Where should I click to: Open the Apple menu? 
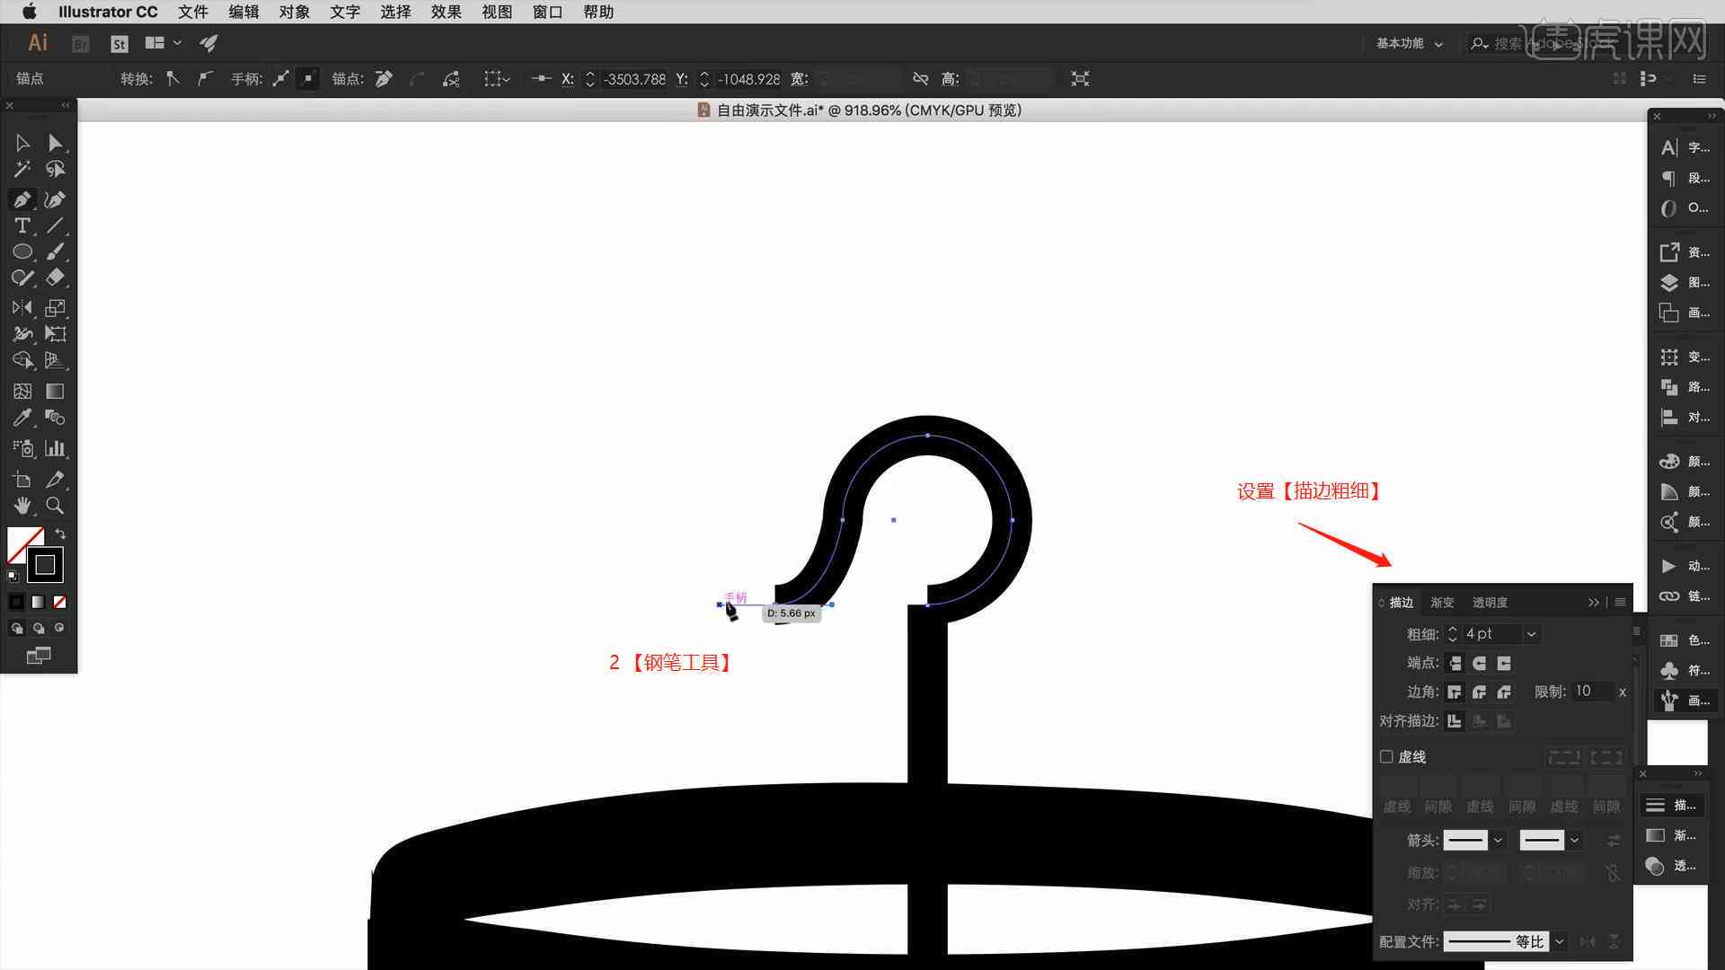click(x=29, y=12)
